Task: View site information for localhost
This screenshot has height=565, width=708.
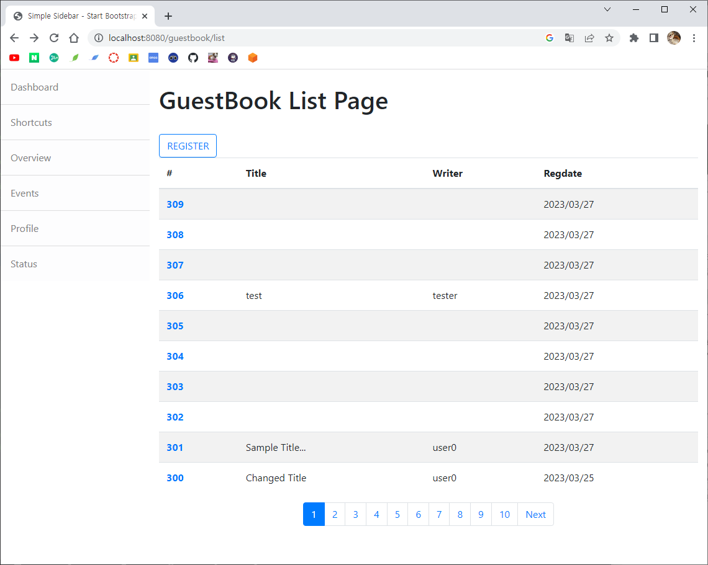Action: point(98,38)
